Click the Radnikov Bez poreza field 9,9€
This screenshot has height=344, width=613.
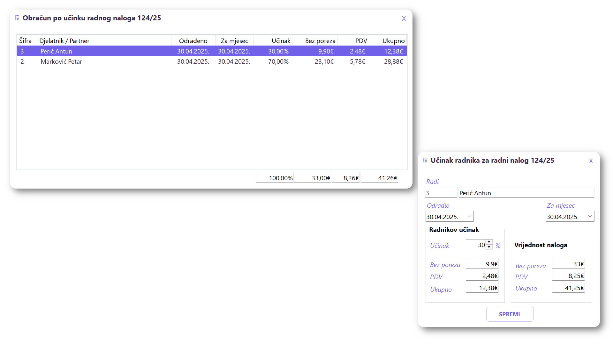pyautogui.click(x=482, y=264)
